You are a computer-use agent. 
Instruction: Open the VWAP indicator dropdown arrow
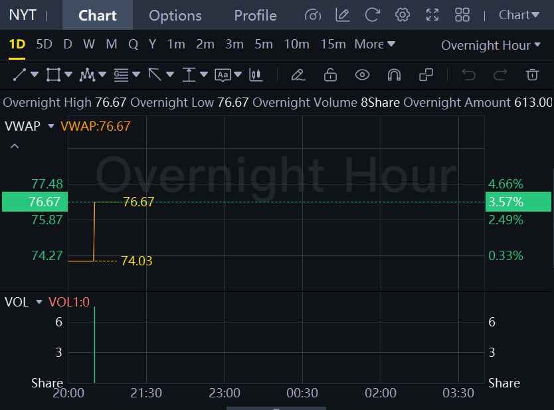coord(50,126)
